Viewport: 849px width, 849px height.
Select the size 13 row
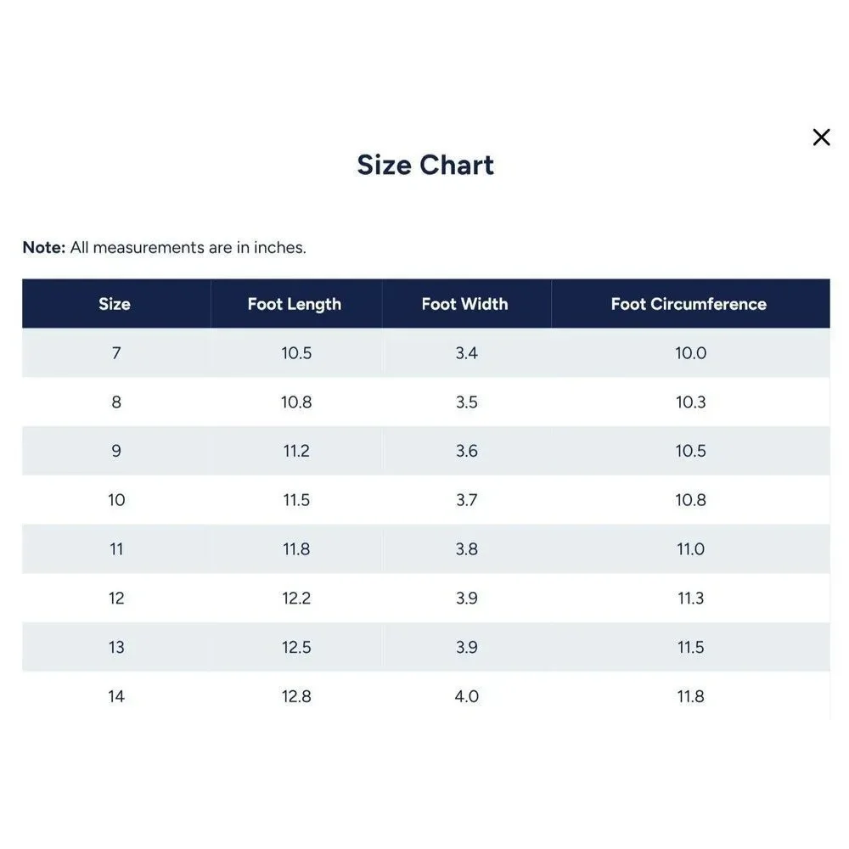[425, 647]
